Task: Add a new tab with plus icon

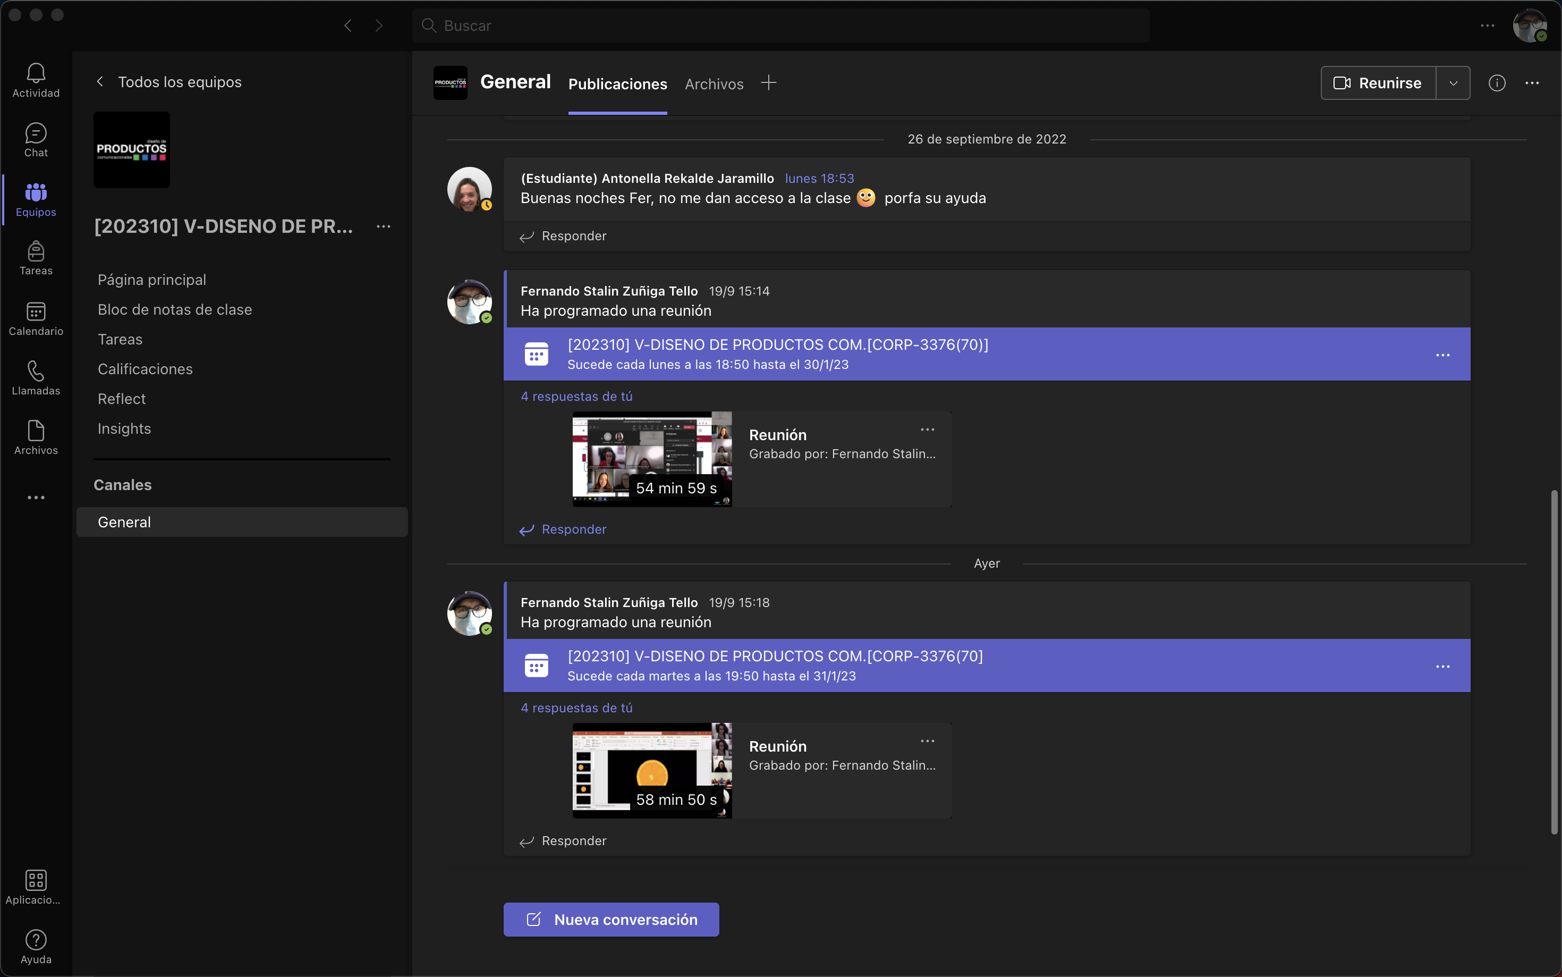Action: point(768,83)
